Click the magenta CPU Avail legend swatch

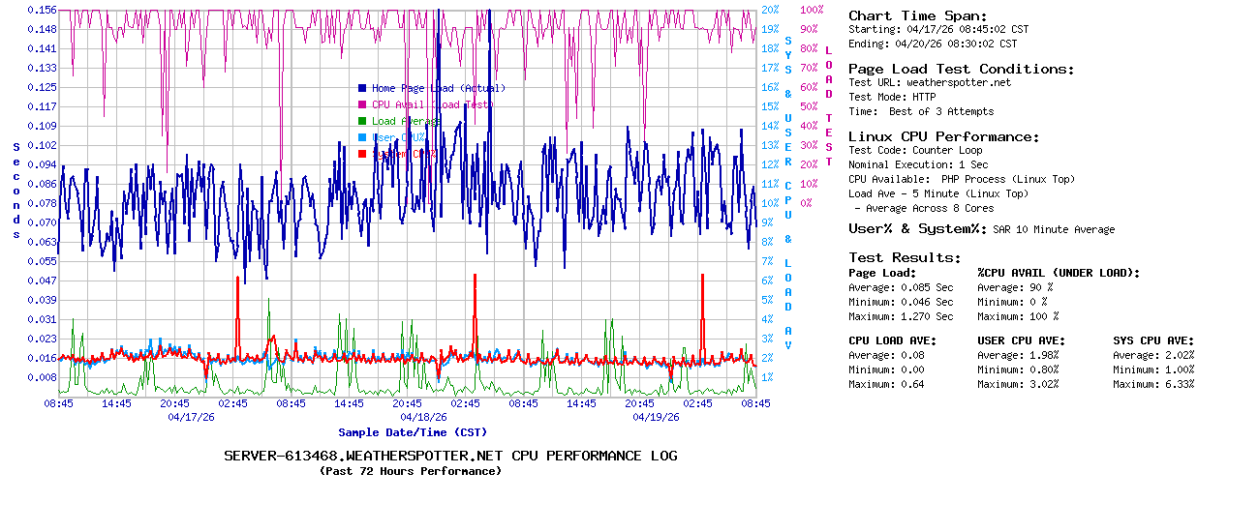point(362,104)
